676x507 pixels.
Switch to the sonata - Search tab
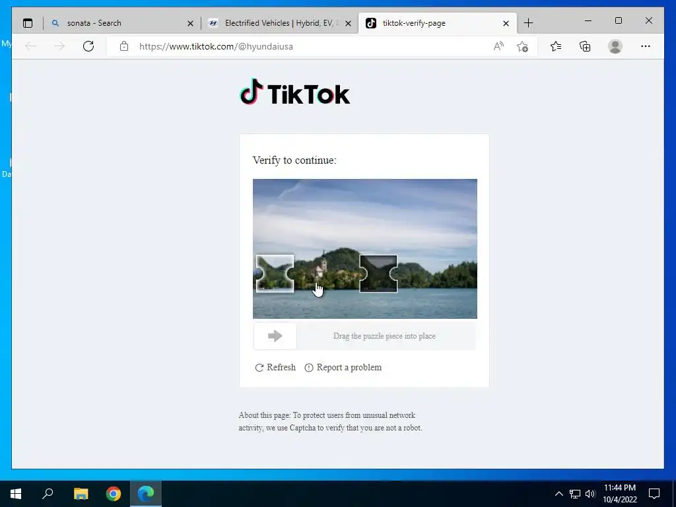pos(122,23)
